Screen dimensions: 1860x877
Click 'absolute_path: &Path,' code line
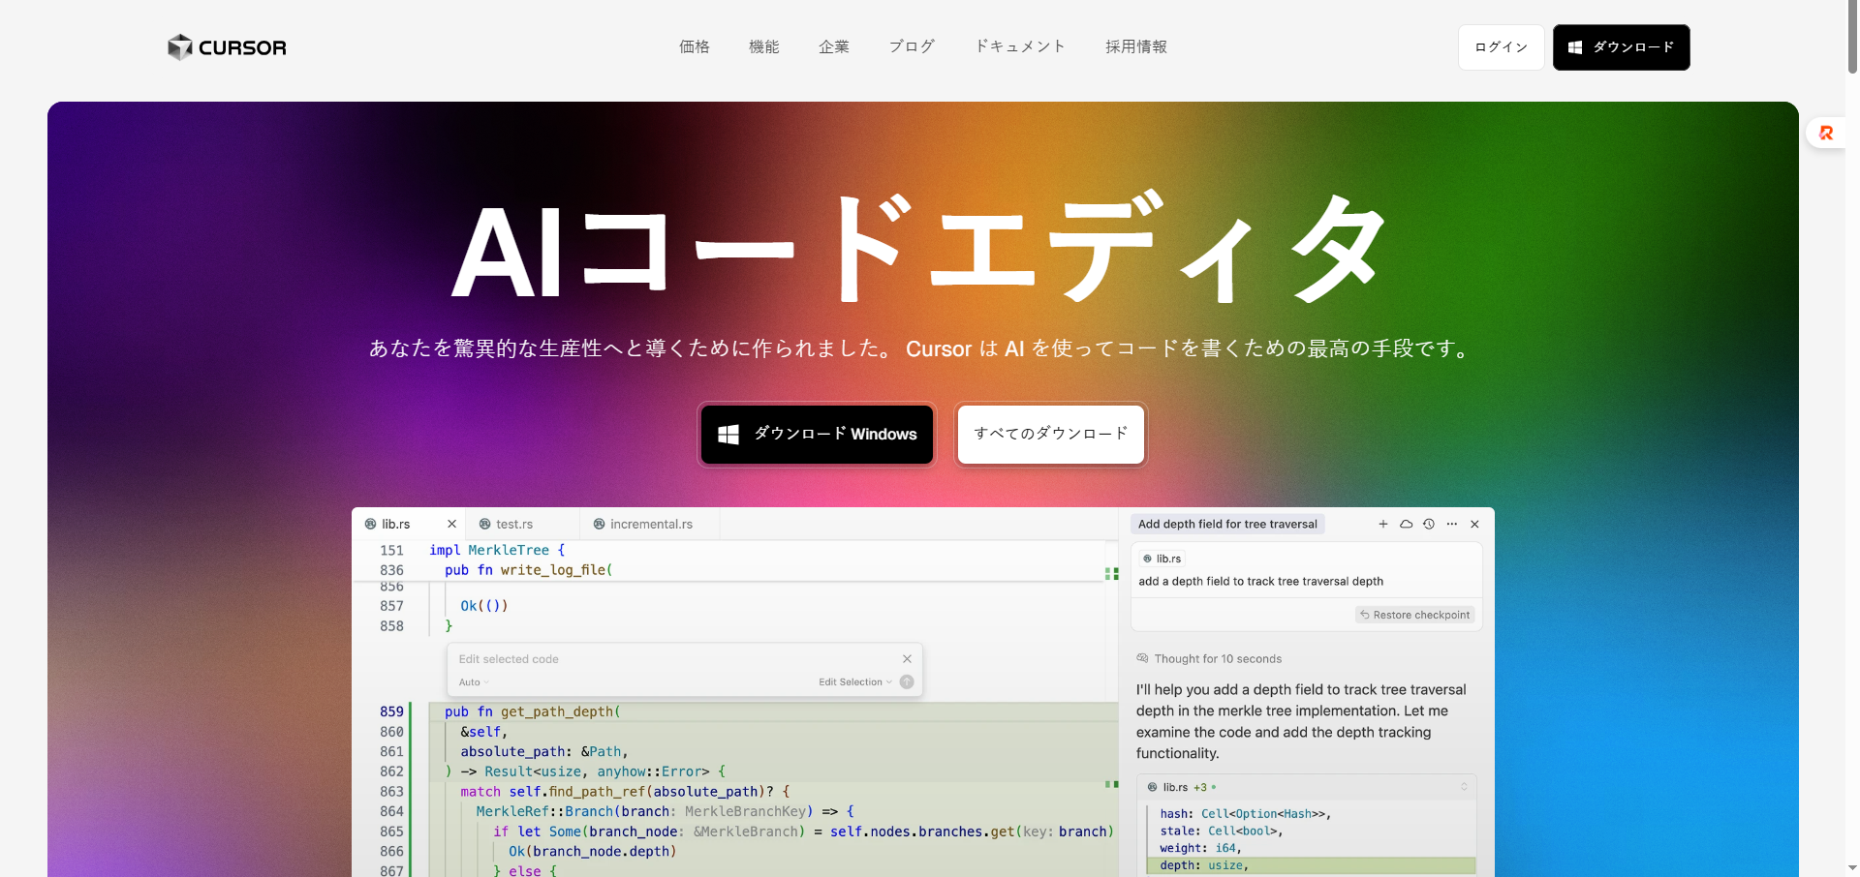pos(544,751)
